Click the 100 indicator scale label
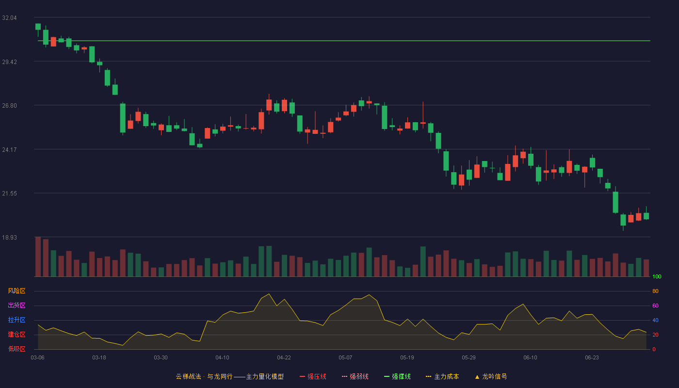The image size is (679, 388). [657, 277]
